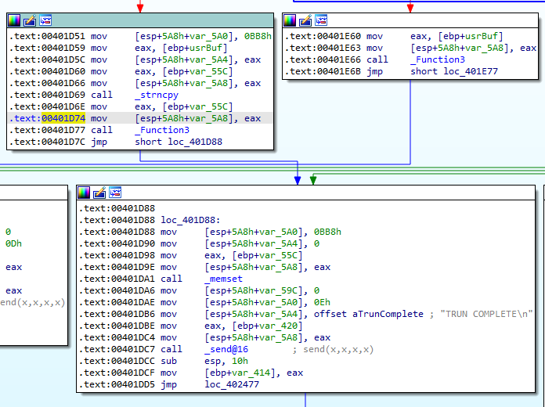Click sub esp, 10h instruction

204,361
